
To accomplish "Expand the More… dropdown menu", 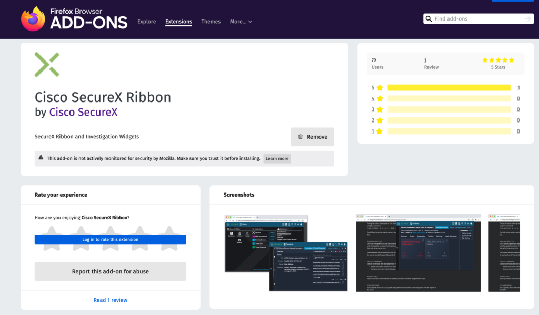I will click(x=241, y=22).
